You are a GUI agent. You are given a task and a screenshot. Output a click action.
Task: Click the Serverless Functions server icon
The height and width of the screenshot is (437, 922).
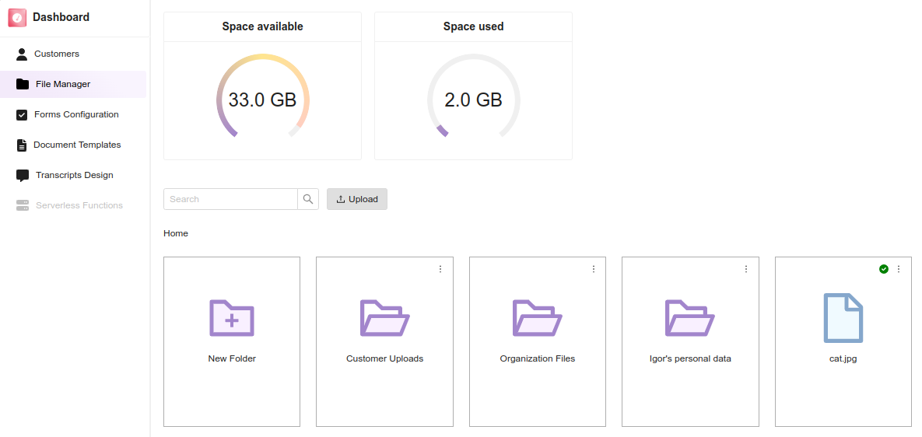[x=23, y=205]
